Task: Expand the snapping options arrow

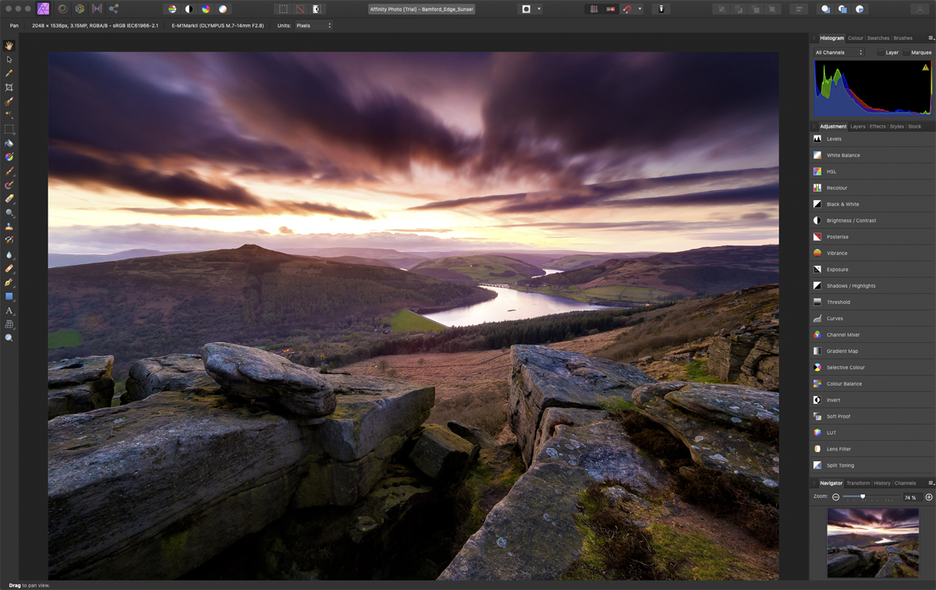Action: tap(640, 9)
